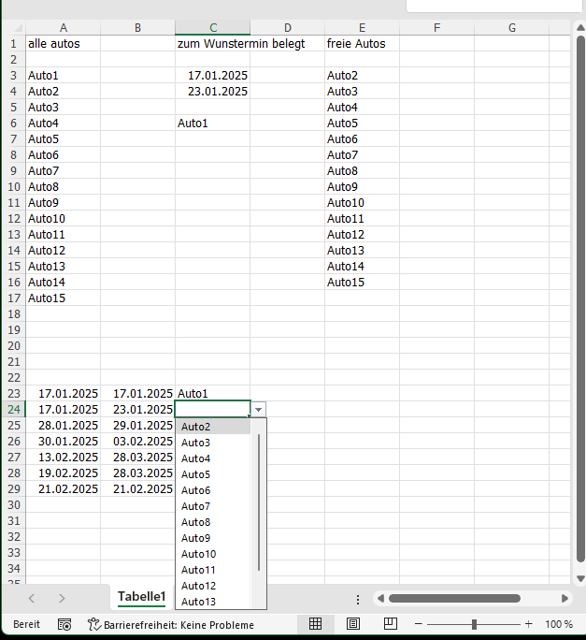Screen dimensions: 586x640
Task: Open the dropdown arrow beside cell C24
Action: tap(258, 410)
